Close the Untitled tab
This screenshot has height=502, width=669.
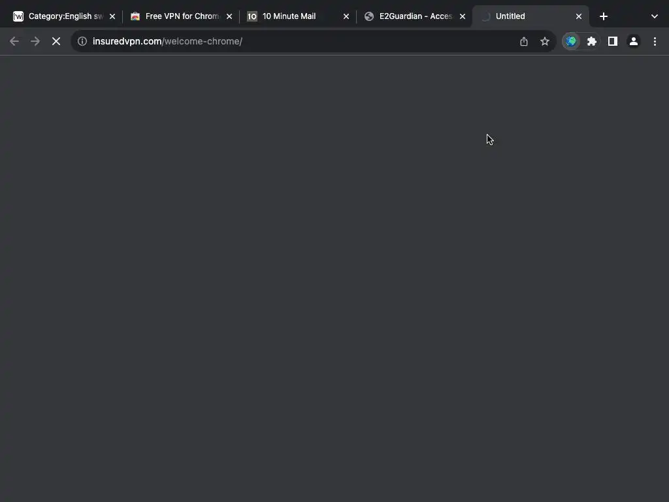tap(579, 16)
